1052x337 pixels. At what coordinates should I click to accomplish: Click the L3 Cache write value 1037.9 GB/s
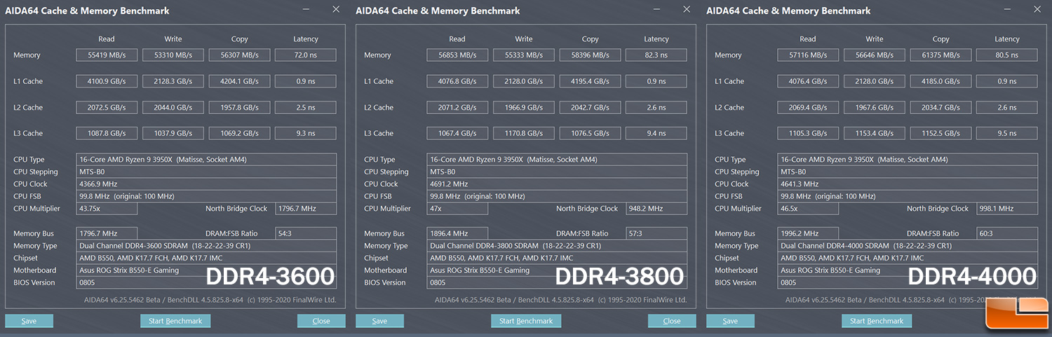[173, 133]
